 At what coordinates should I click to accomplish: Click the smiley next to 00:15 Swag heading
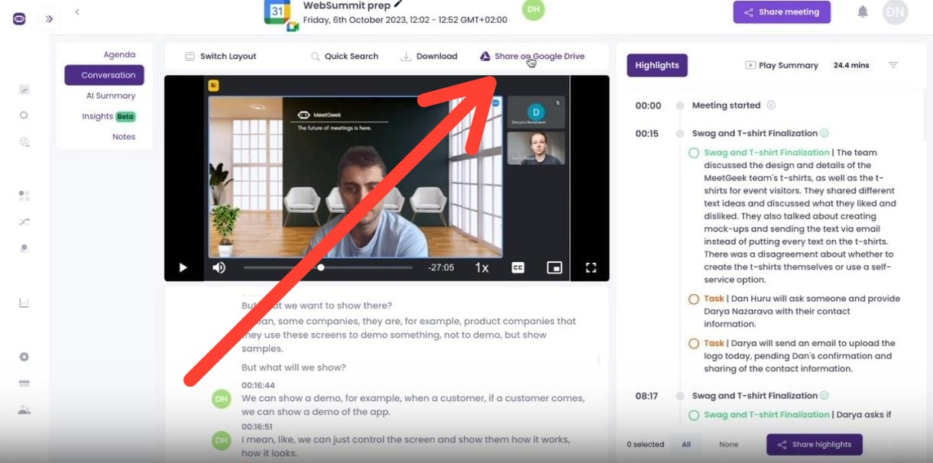click(x=824, y=133)
